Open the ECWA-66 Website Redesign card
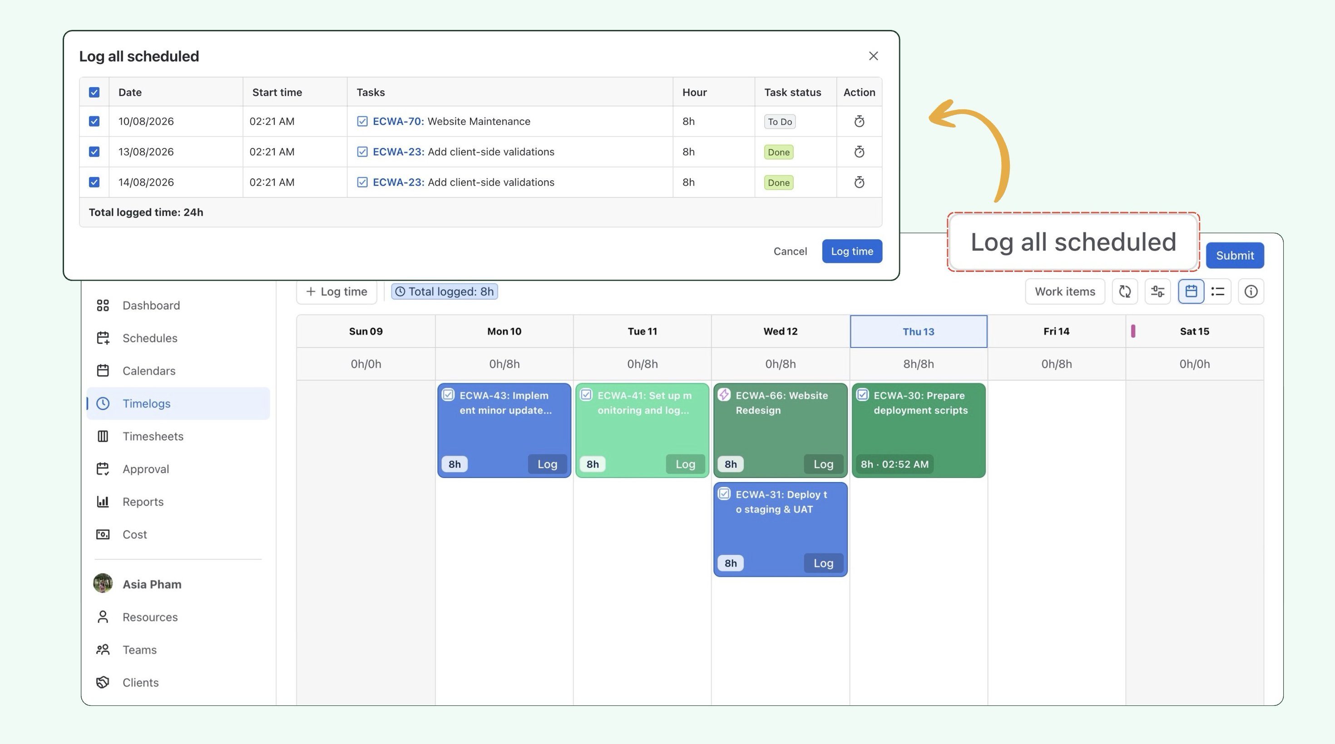1335x744 pixels. tap(780, 430)
